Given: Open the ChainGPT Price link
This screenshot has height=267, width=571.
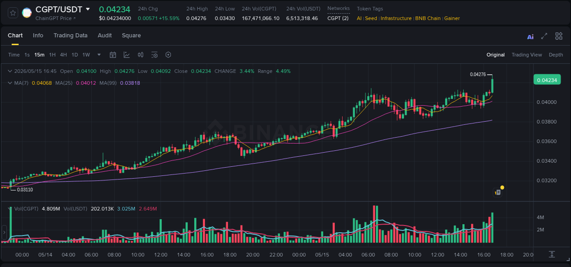Looking at the screenshot, I should coord(56,18).
